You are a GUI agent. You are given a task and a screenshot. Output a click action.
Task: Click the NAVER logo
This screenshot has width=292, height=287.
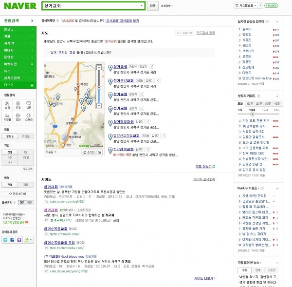pyautogui.click(x=20, y=6)
